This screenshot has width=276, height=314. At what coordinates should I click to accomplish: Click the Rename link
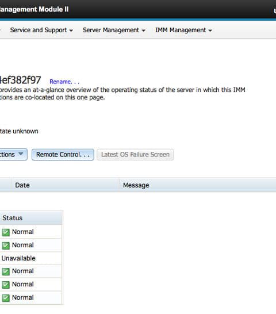[64, 82]
